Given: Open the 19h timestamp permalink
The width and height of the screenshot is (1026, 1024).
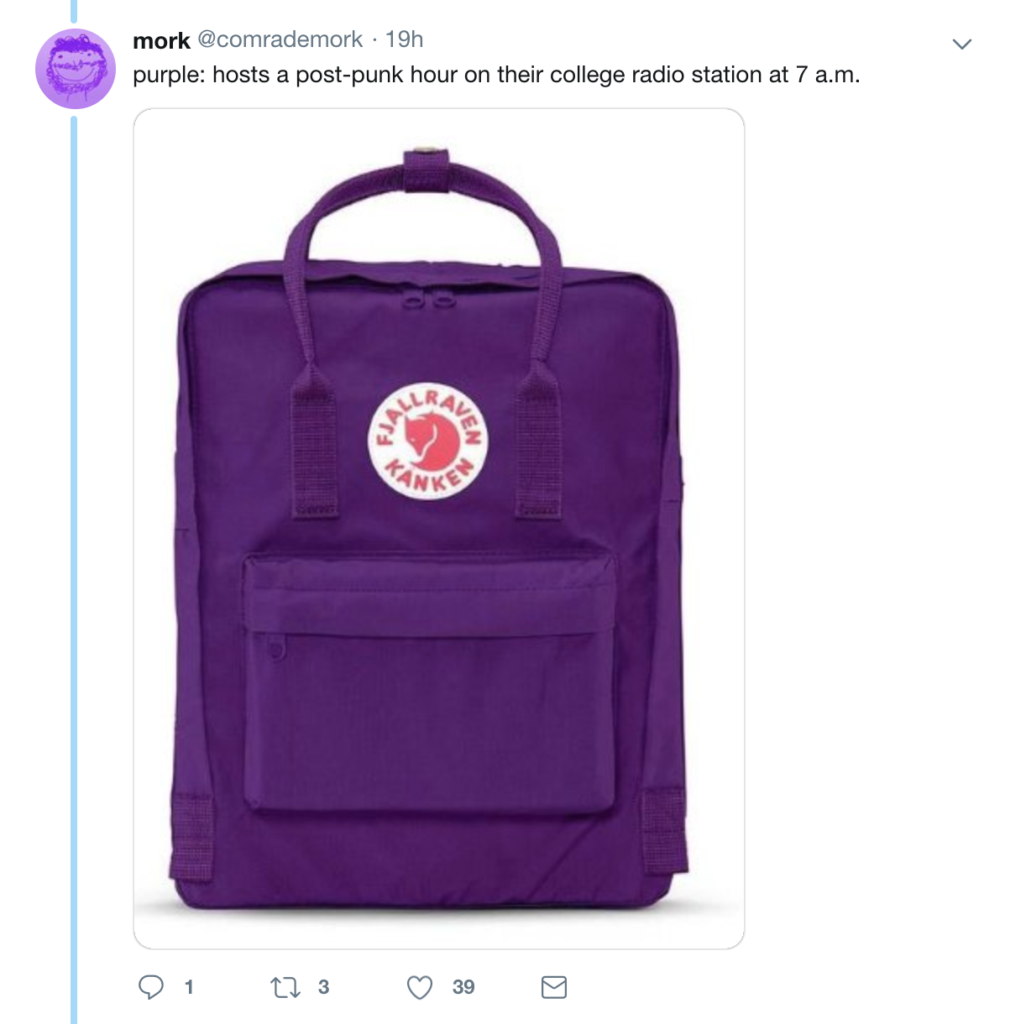Looking at the screenshot, I should coord(404,39).
